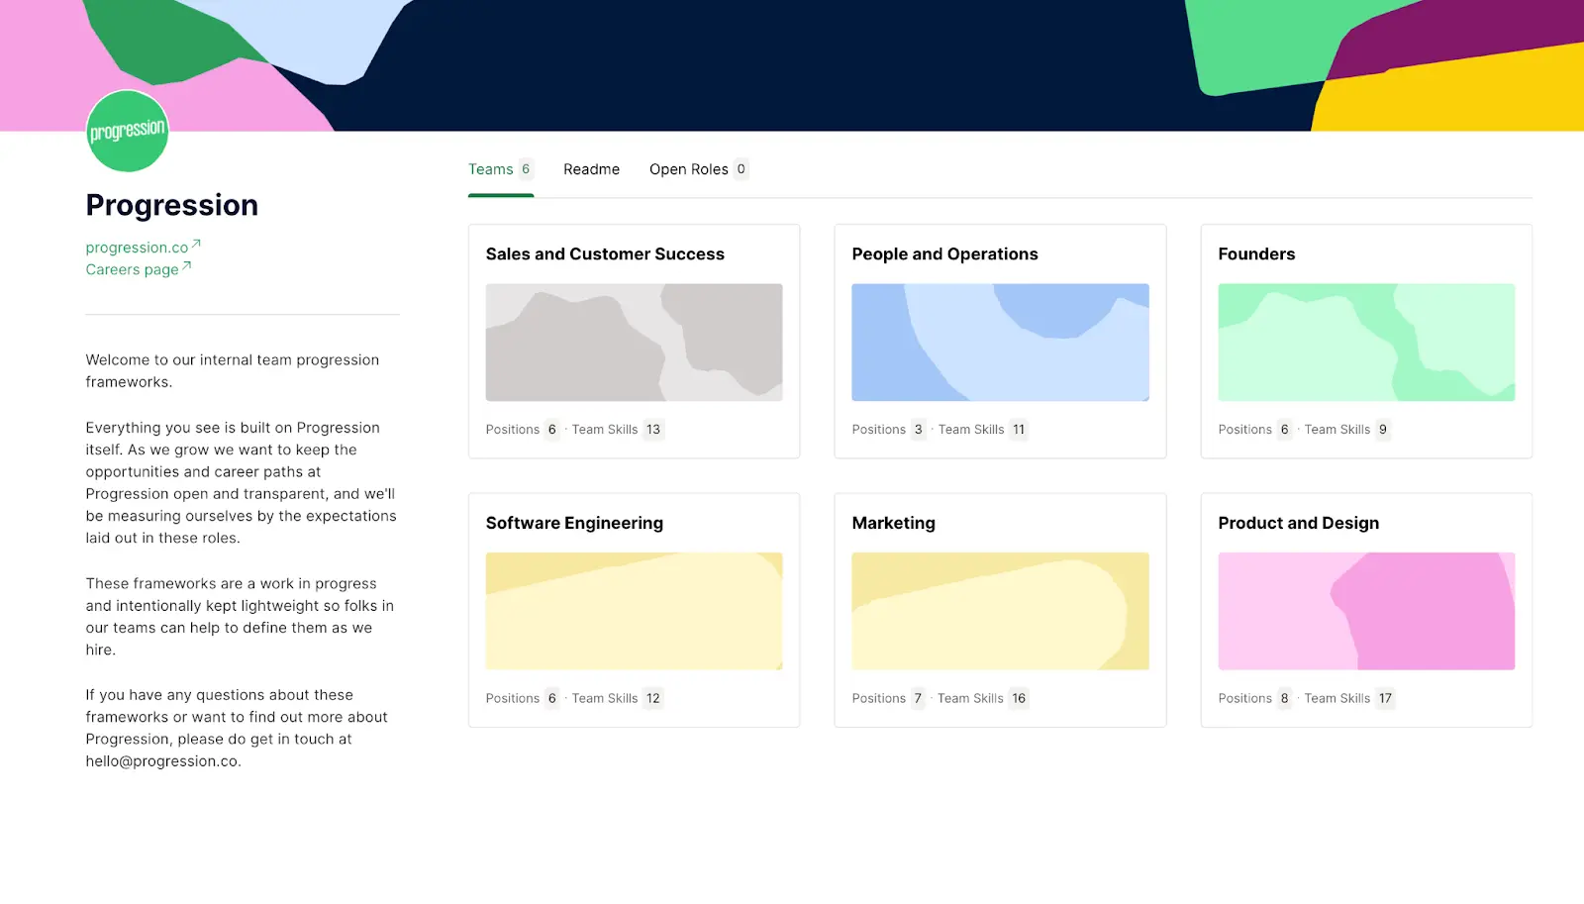Click the Marketing team card image
This screenshot has width=1584, height=904.
[1000, 610]
